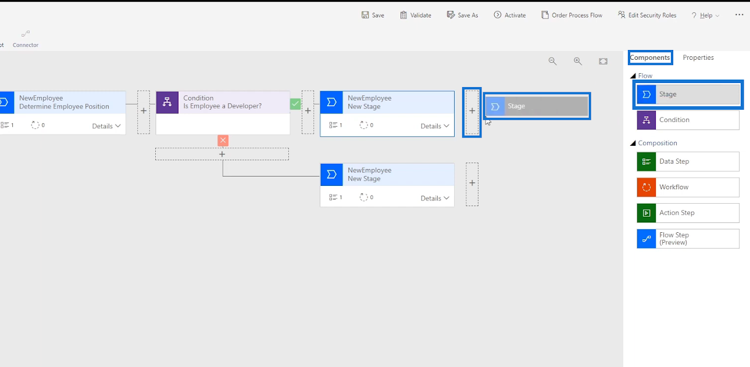Select the Flow Step (Preview) component
This screenshot has width=750, height=367.
[688, 239]
